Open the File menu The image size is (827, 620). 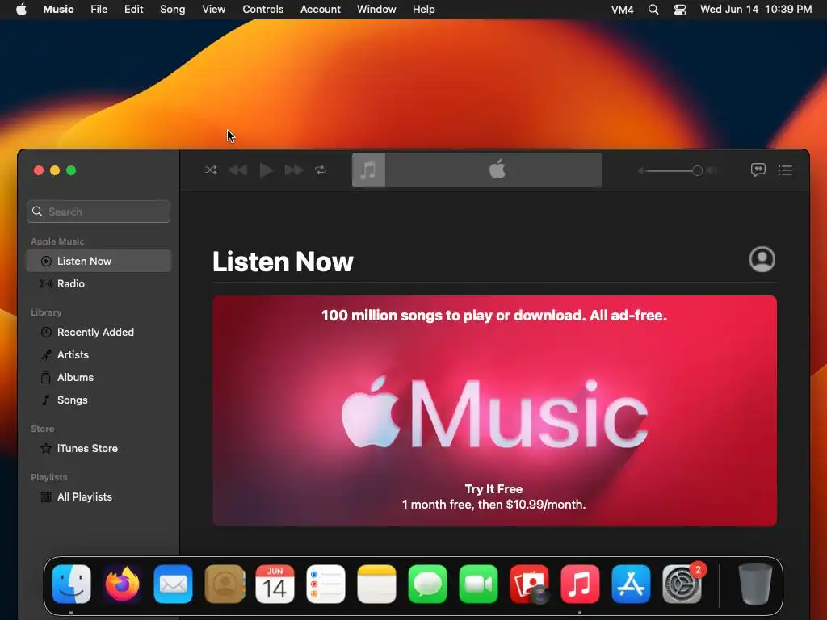[99, 10]
